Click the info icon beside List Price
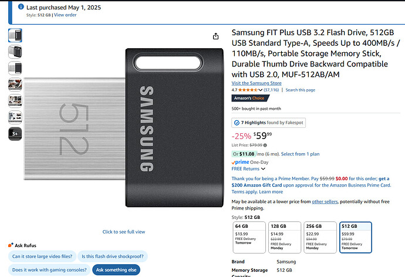The height and width of the screenshot is (277, 405). (x=265, y=145)
